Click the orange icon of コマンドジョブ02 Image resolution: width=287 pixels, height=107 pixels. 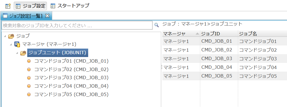tap(29, 69)
